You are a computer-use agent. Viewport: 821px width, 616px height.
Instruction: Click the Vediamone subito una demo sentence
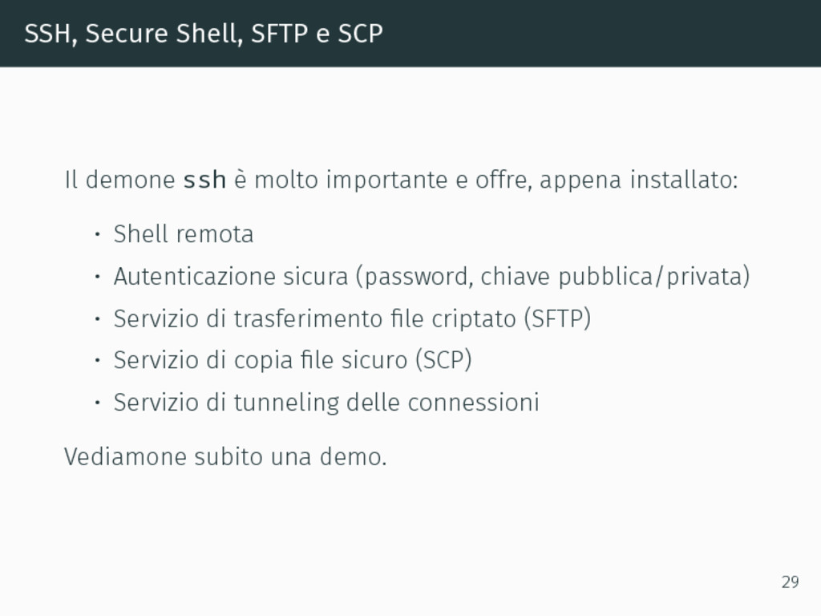click(225, 456)
